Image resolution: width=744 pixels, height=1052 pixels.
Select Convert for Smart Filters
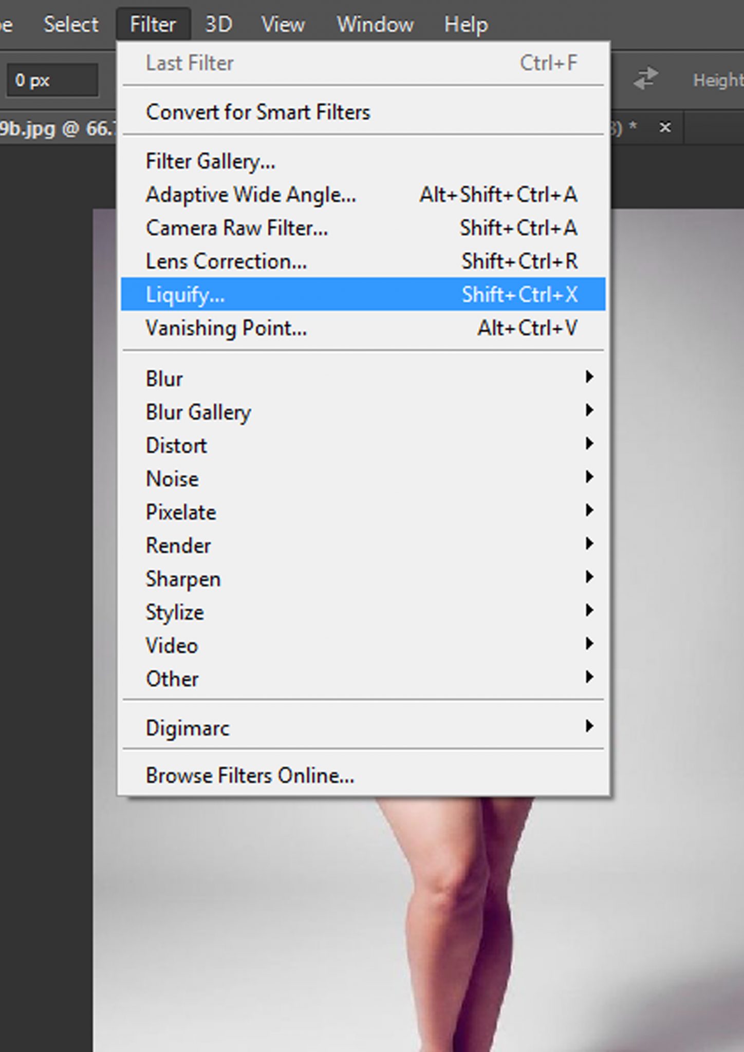point(258,112)
